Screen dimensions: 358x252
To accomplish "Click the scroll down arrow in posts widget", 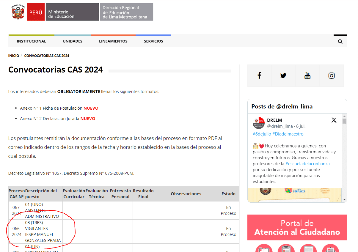I will [344, 199].
